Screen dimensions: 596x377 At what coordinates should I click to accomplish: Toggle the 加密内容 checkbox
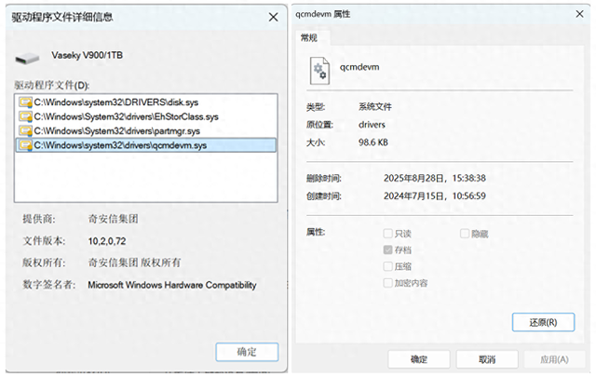pos(388,282)
